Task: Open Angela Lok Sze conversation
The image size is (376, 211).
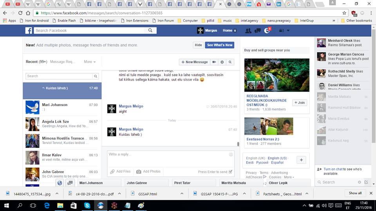Action: click(x=62, y=124)
